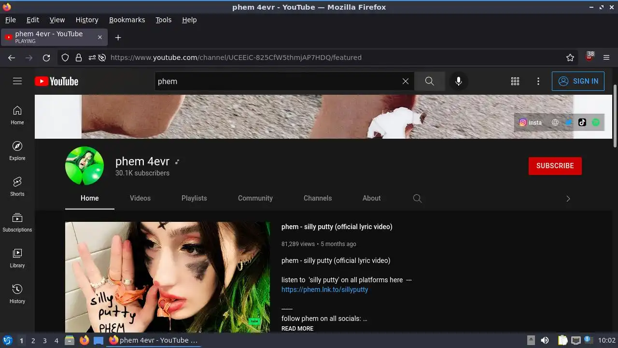Open the clipboard manager tray icon
The image size is (618, 348).
[562, 340]
